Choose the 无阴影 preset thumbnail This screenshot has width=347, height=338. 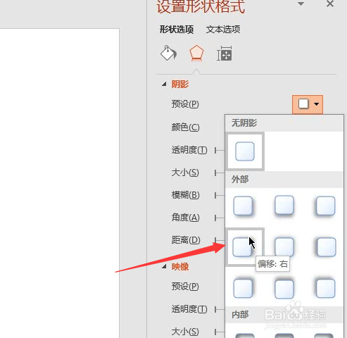245,151
